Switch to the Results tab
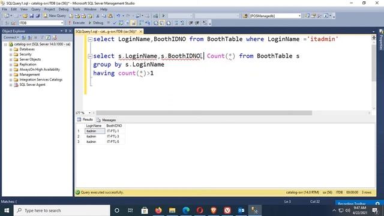The width and height of the screenshot is (384, 216). coord(85,119)
